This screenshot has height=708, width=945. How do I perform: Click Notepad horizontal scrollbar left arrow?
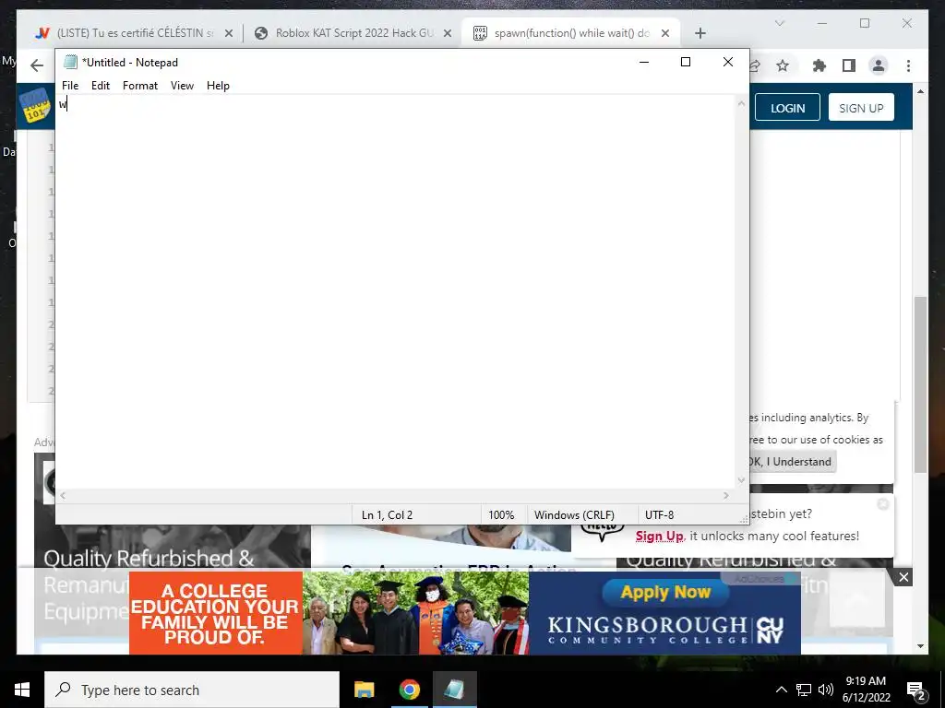[63, 495]
